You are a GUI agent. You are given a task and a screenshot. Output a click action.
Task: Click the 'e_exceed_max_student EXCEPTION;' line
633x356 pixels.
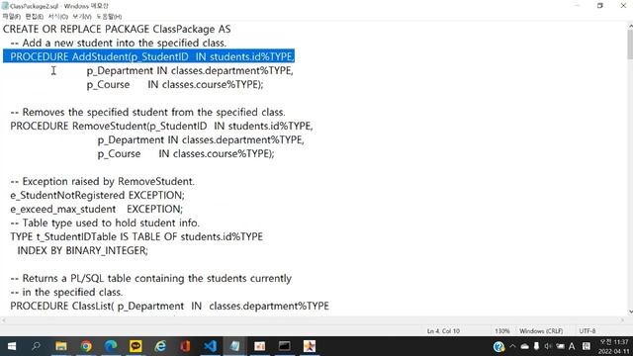[x=97, y=209]
